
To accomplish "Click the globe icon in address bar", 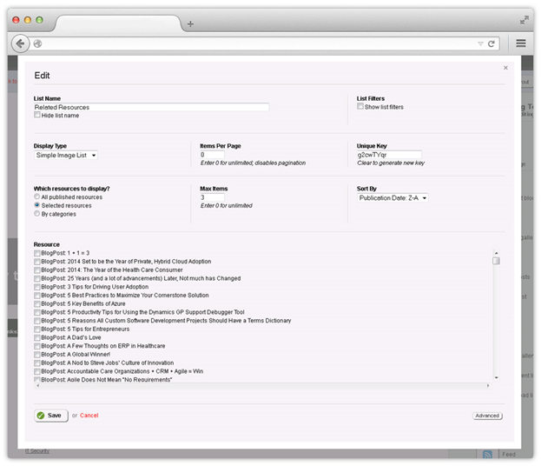I will click(37, 43).
